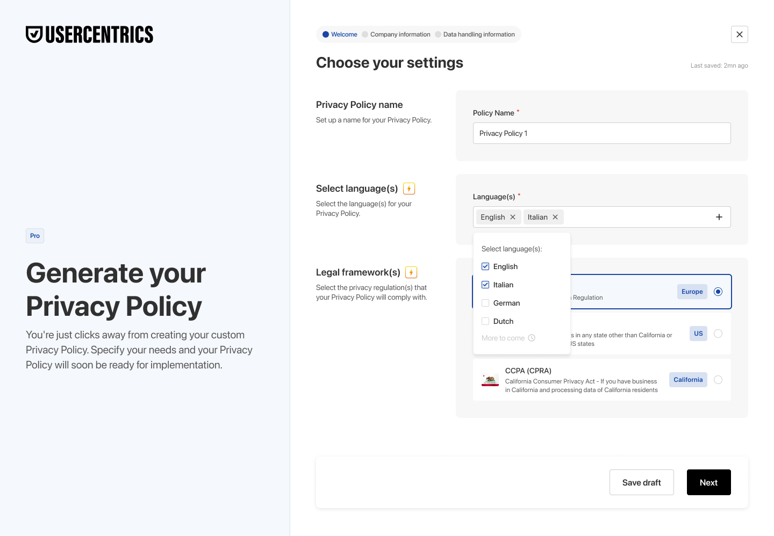Click lightning icon beside Legal framework(s)
The image size is (774, 536).
pos(411,272)
